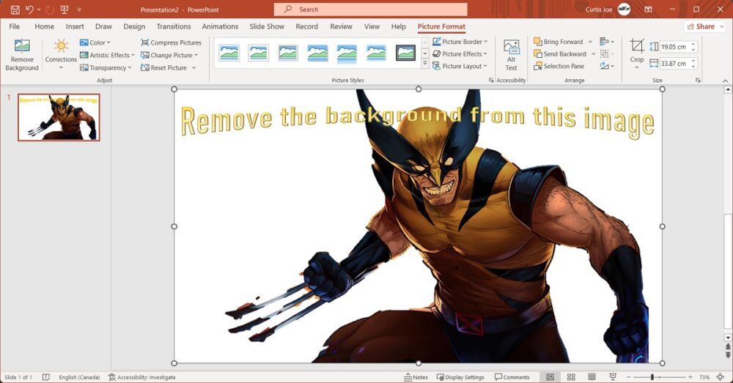Viewport: 733px width, 383px height.
Task: Switch to the Insert tab
Action: click(75, 26)
